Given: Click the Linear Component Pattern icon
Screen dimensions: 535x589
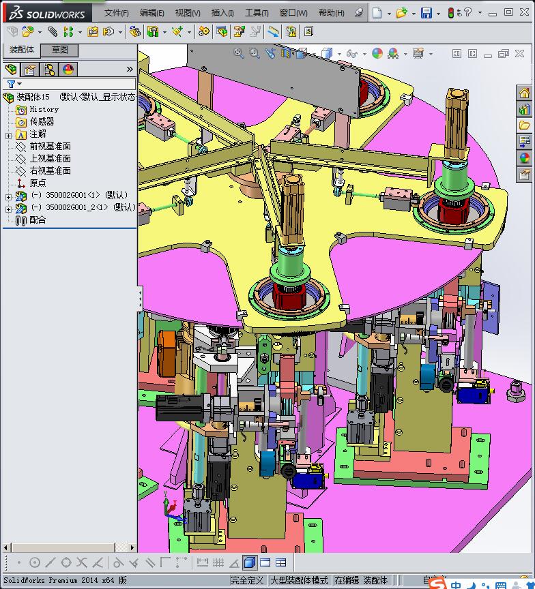Looking at the screenshot, I should coord(68,31).
